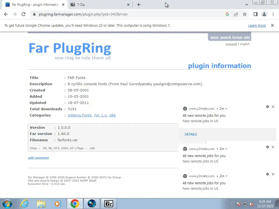
Task: Click the FAR Fonts title text
Action: pos(77,78)
